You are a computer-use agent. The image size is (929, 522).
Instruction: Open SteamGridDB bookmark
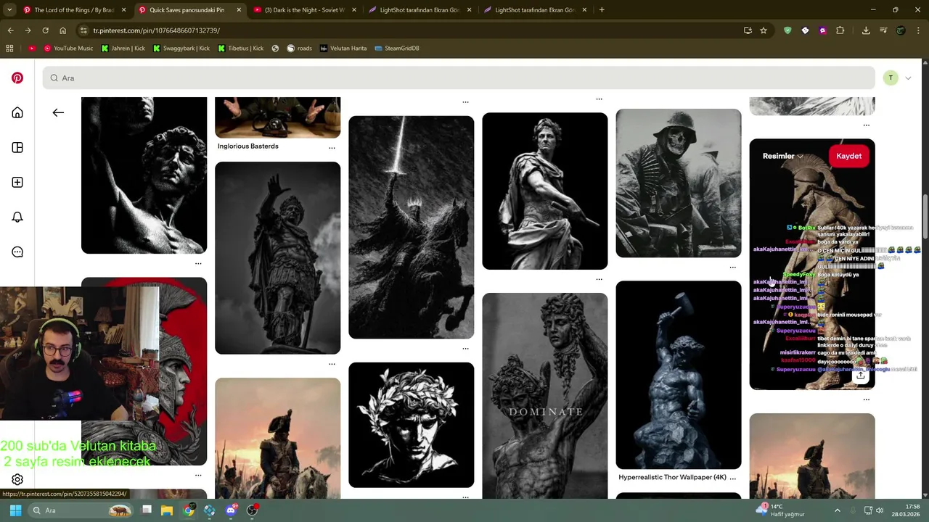click(x=397, y=48)
